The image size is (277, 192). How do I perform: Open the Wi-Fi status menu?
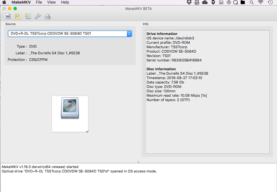(x=260, y=2)
